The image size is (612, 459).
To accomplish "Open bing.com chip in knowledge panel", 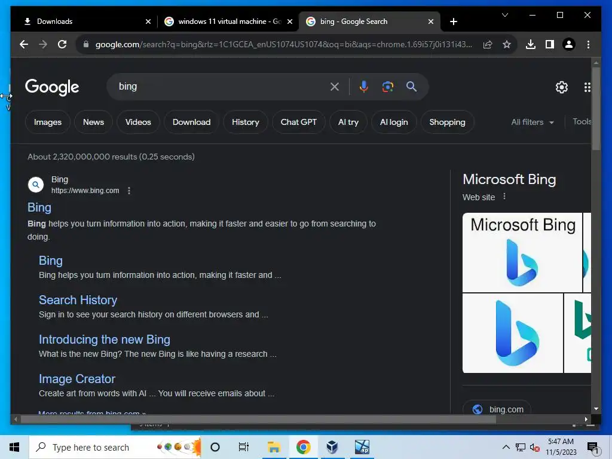I will 497,409.
